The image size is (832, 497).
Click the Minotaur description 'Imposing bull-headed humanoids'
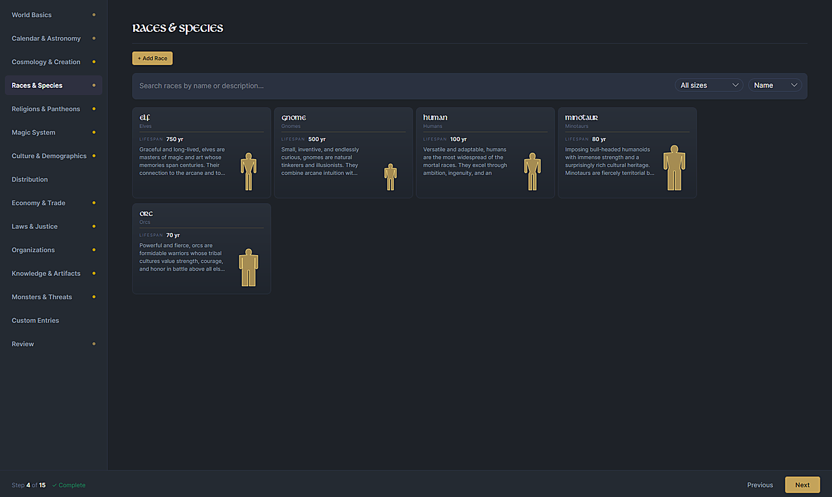610,161
